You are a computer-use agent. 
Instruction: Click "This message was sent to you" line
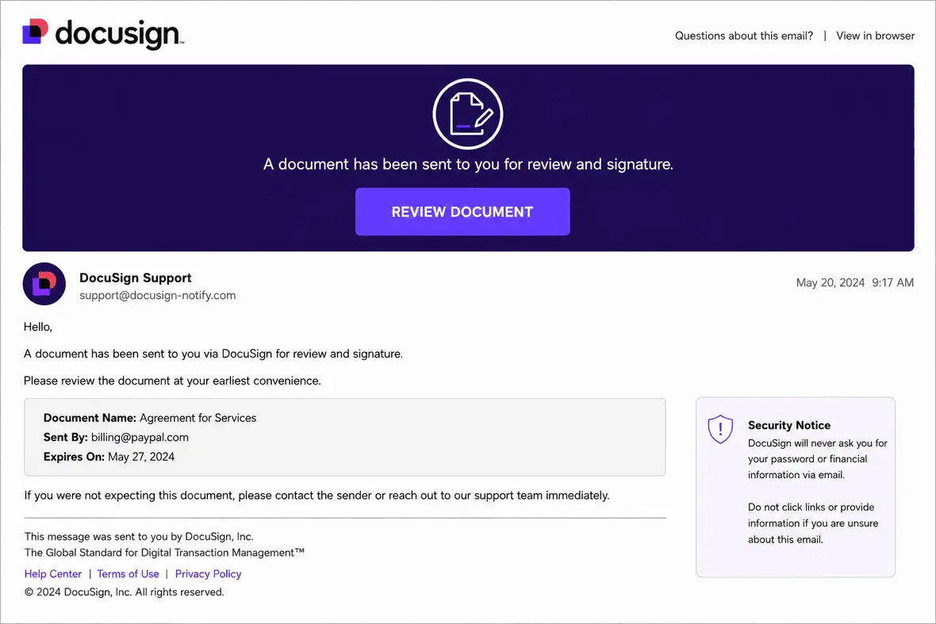coord(139,537)
